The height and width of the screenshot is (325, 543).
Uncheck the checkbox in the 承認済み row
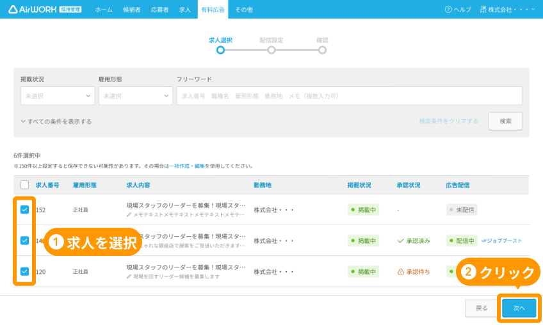24,240
